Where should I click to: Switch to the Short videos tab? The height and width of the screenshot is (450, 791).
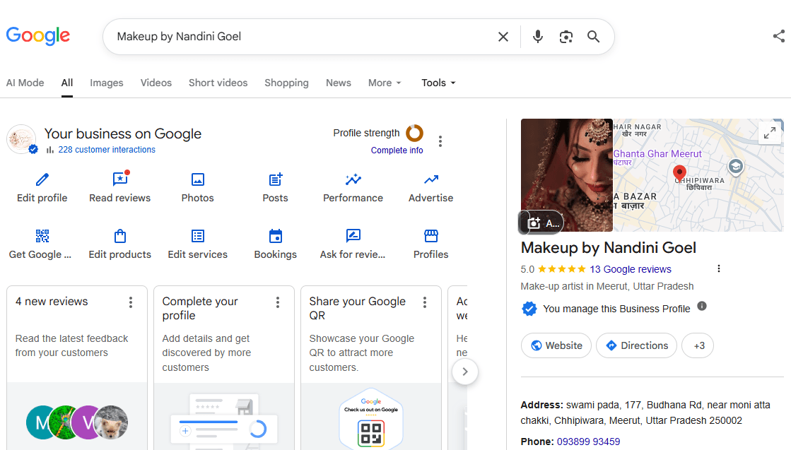[218, 83]
